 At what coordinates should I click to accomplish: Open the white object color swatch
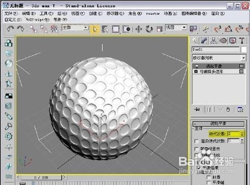(244, 49)
